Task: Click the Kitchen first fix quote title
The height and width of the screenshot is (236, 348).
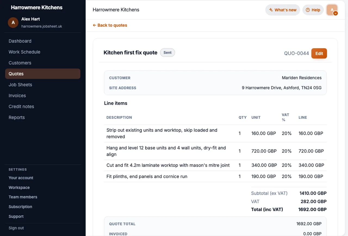Action: click(130, 52)
